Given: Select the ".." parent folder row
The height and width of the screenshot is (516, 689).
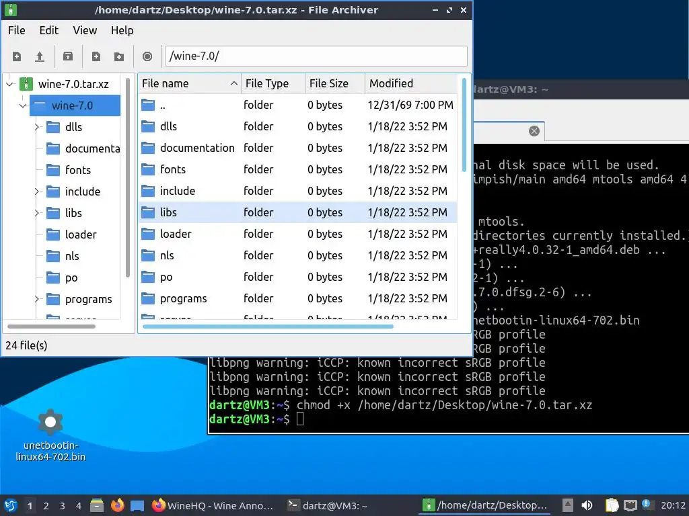Looking at the screenshot, I should 297,105.
